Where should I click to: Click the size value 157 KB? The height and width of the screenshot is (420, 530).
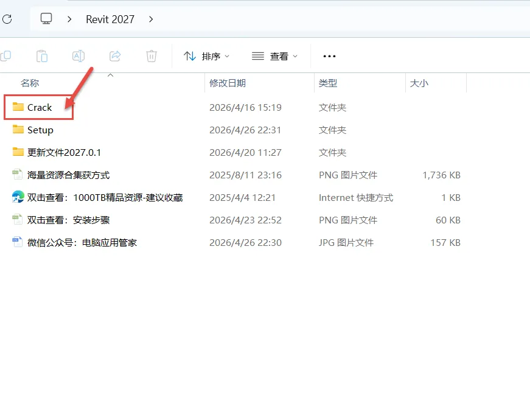point(445,243)
